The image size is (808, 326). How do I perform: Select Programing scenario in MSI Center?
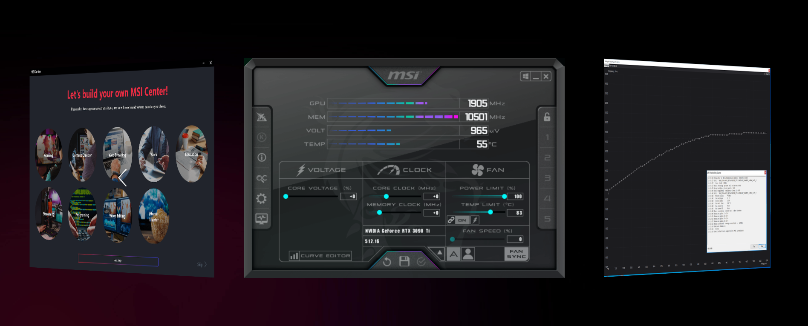82,215
